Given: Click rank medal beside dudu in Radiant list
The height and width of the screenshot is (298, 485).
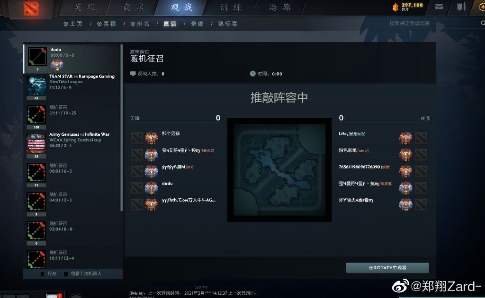Looking at the screenshot, I should click(x=151, y=188).
